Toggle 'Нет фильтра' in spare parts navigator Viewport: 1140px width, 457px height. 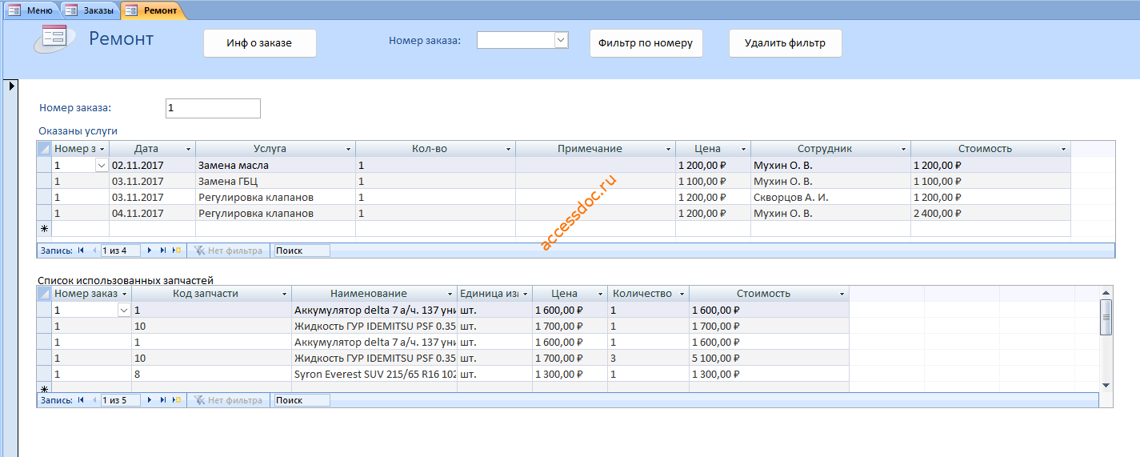pos(228,400)
